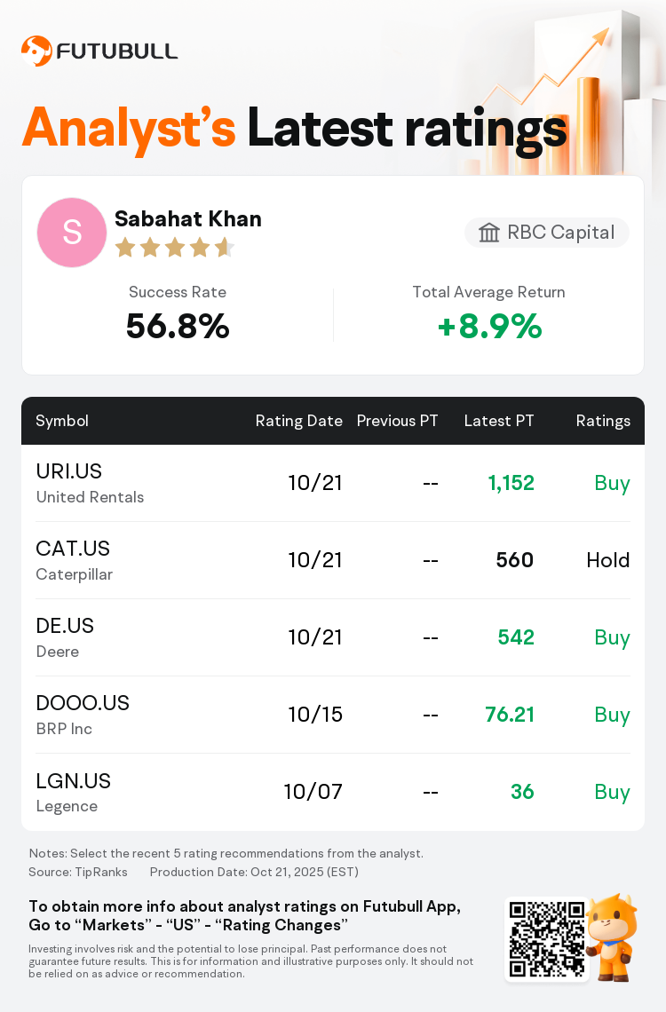Open the URI.US United Rentals row

pos(90,483)
